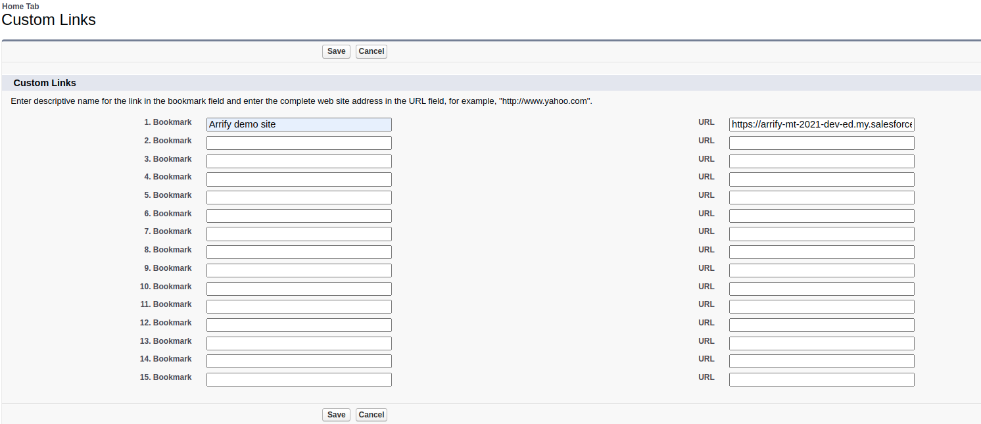Focus the 7. Bookmark name field
The image size is (981, 424).
[299, 233]
